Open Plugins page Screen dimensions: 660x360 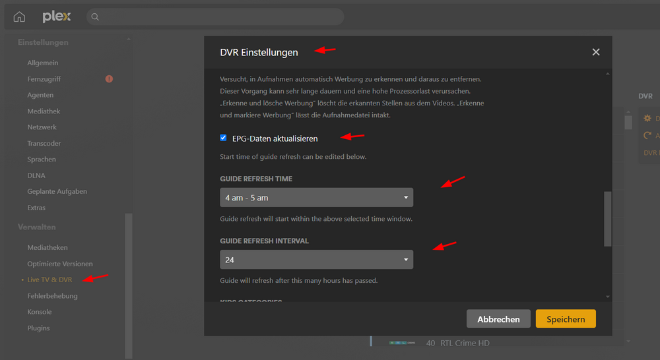click(38, 328)
